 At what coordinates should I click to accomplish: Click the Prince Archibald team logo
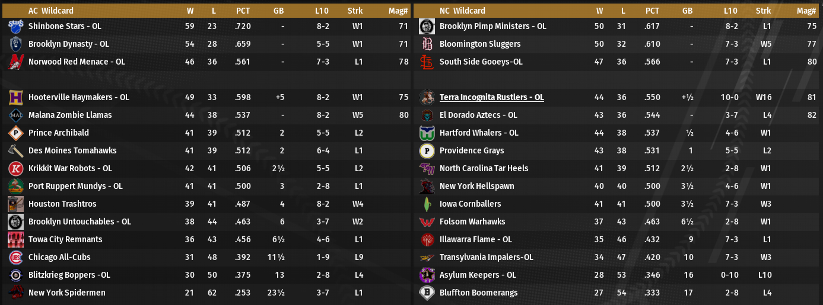(15, 133)
